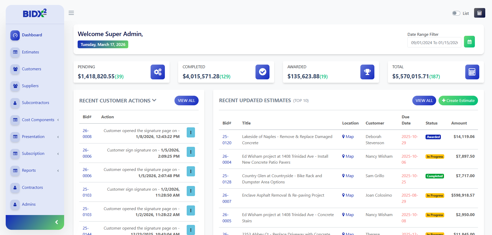The width and height of the screenshot is (492, 235).
Task: Open the Subcontractors section via its icon
Action: (15, 103)
